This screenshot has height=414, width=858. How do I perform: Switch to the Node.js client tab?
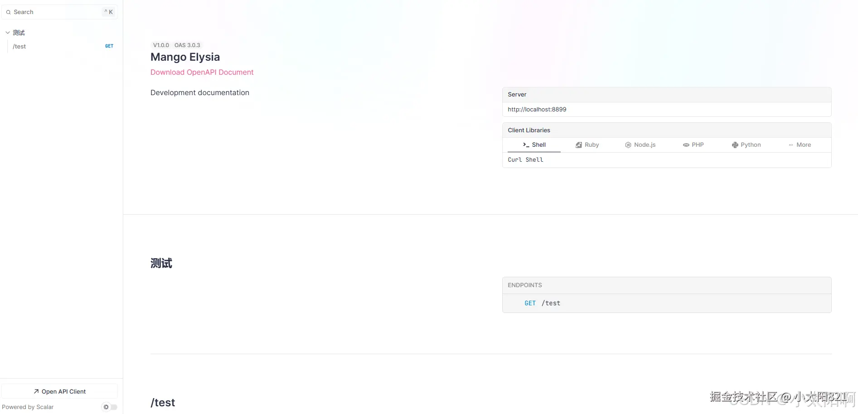[640, 145]
